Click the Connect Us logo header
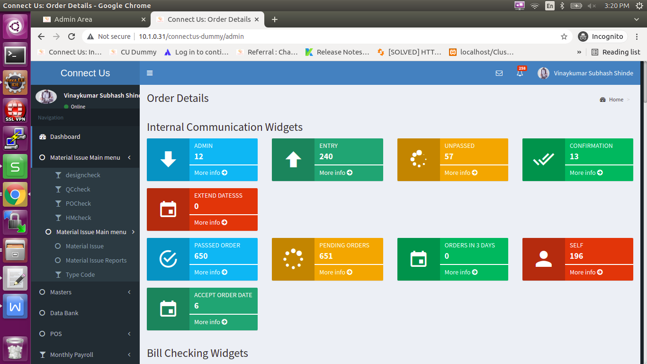647x364 pixels. click(85, 73)
